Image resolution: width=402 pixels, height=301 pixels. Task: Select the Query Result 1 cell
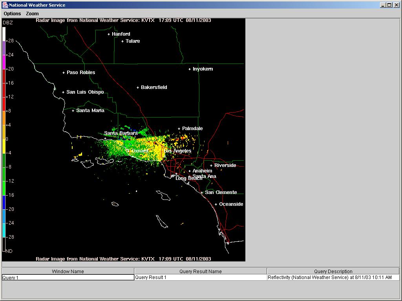click(x=201, y=277)
